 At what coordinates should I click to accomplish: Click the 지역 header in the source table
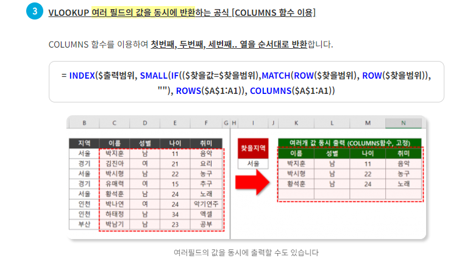tap(84, 144)
